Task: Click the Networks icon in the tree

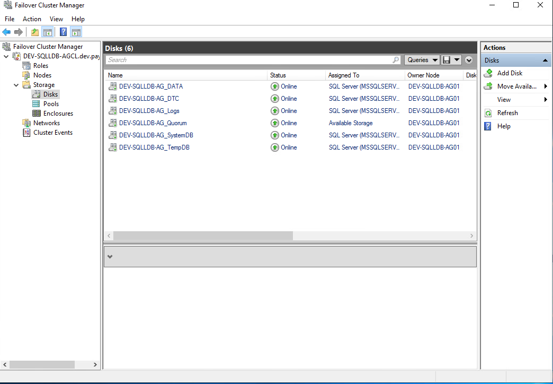Action: pos(26,123)
